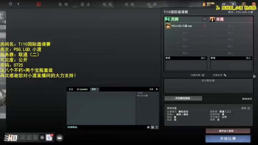Open the 观战 watch menu
This screenshot has width=258, height=145.
[107, 5]
